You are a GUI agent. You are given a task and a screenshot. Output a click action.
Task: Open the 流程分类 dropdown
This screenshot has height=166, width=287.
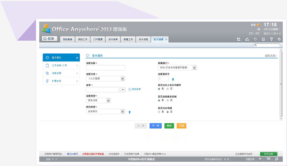tap(123, 78)
